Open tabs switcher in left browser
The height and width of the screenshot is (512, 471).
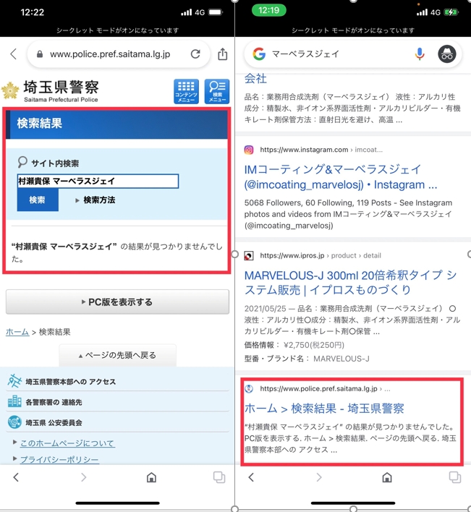[219, 477]
